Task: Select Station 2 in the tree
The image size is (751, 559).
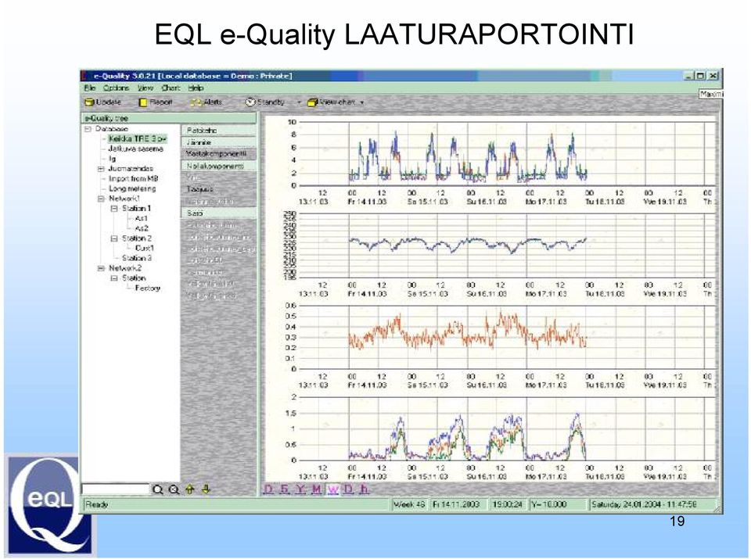Action: [137, 238]
